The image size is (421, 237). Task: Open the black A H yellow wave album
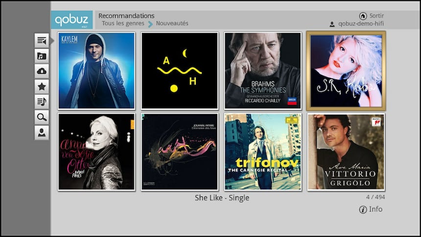(180, 71)
